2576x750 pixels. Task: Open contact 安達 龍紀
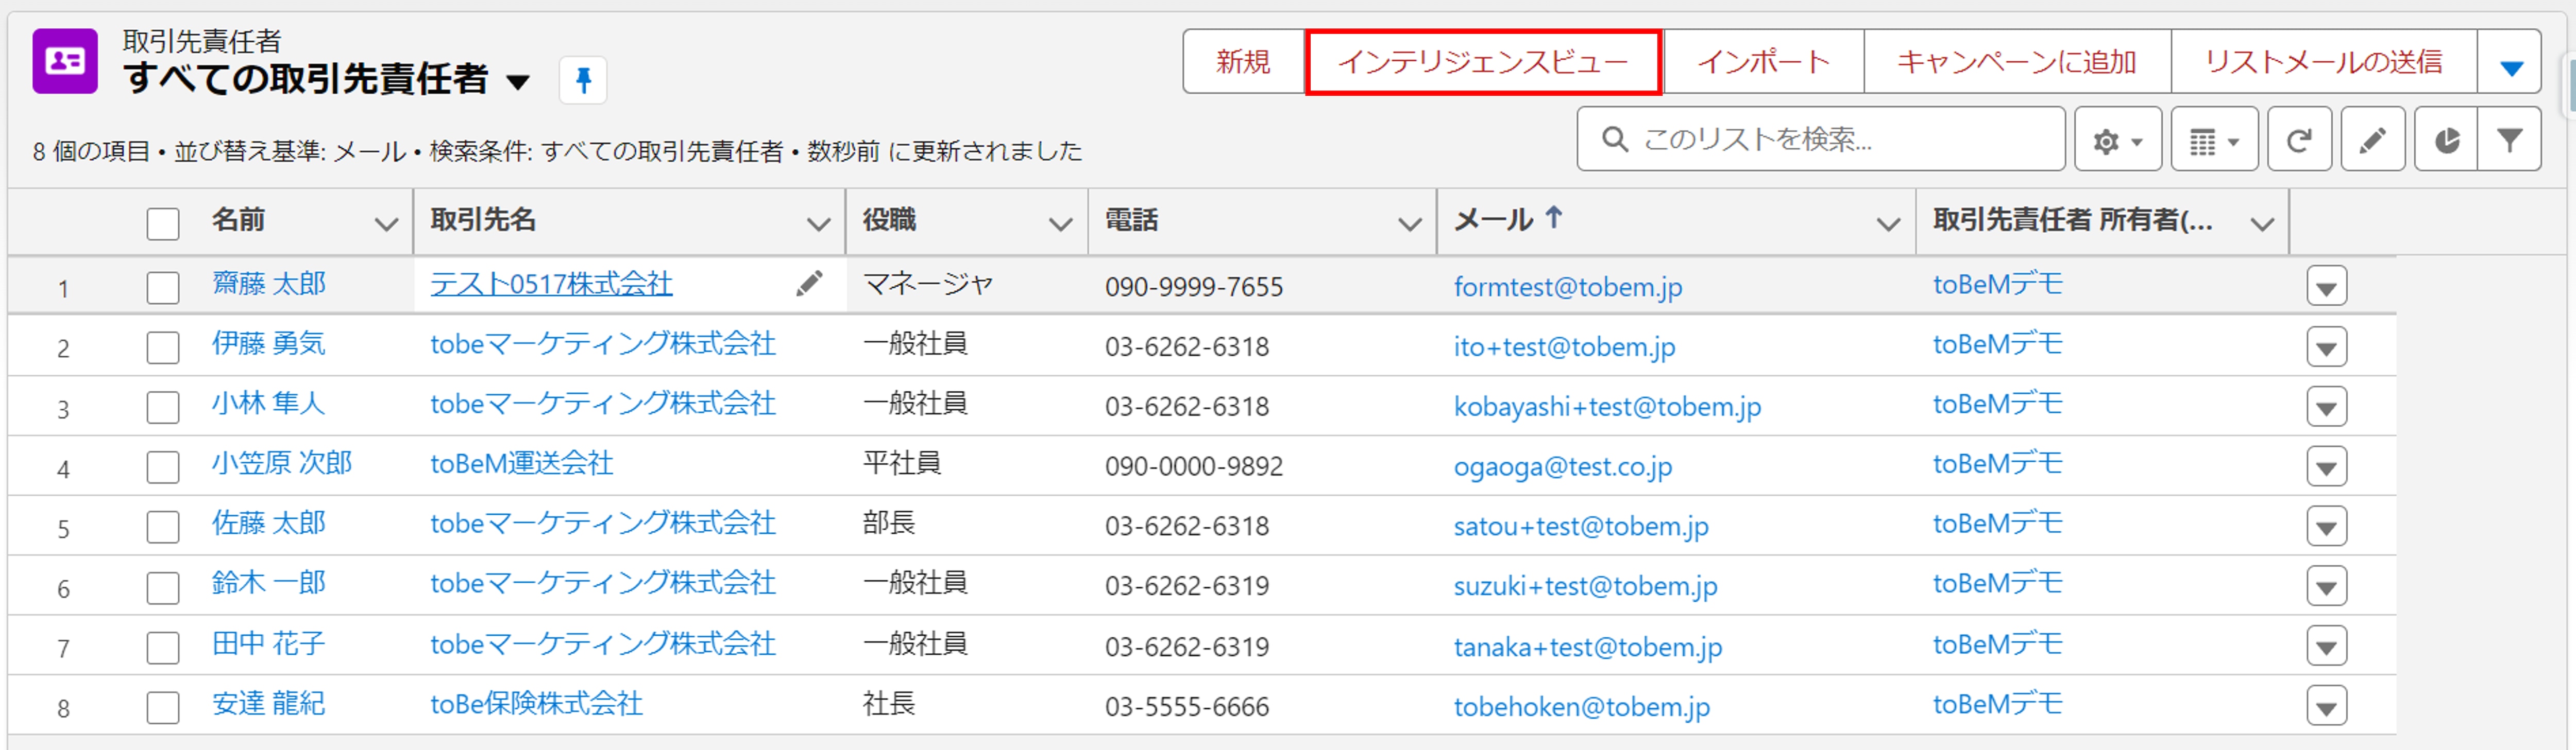coord(269,704)
